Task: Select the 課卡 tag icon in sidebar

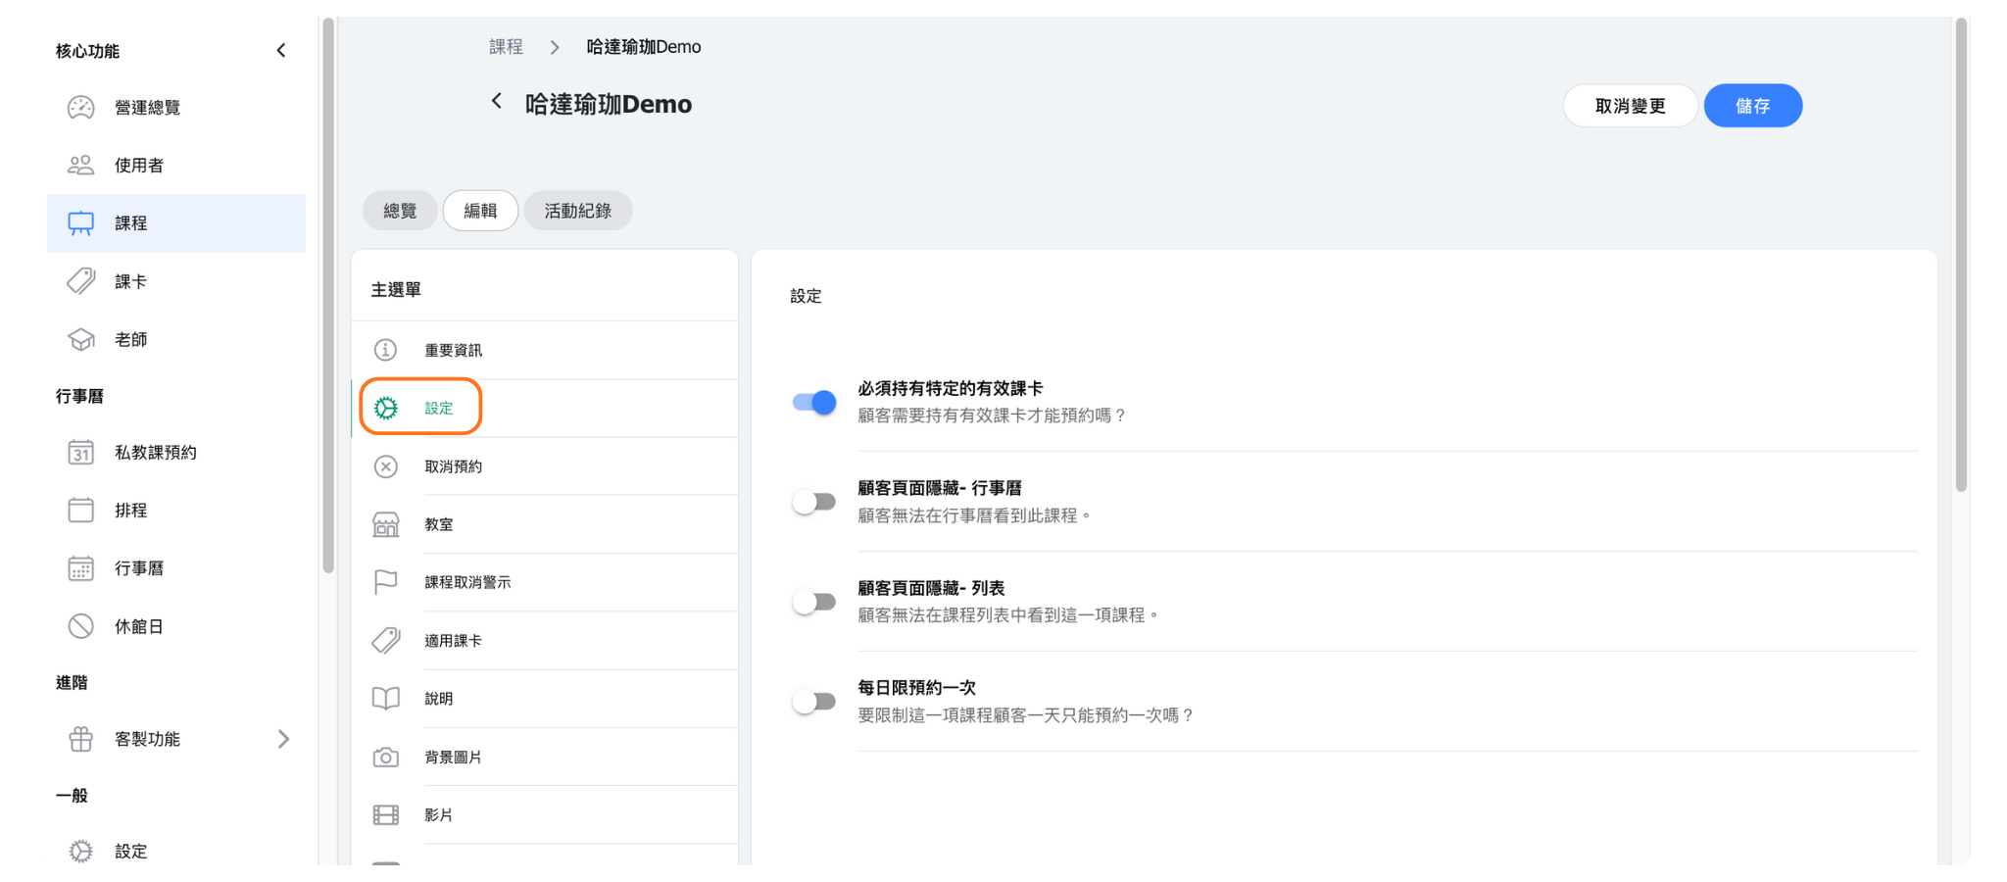Action: tap(80, 281)
